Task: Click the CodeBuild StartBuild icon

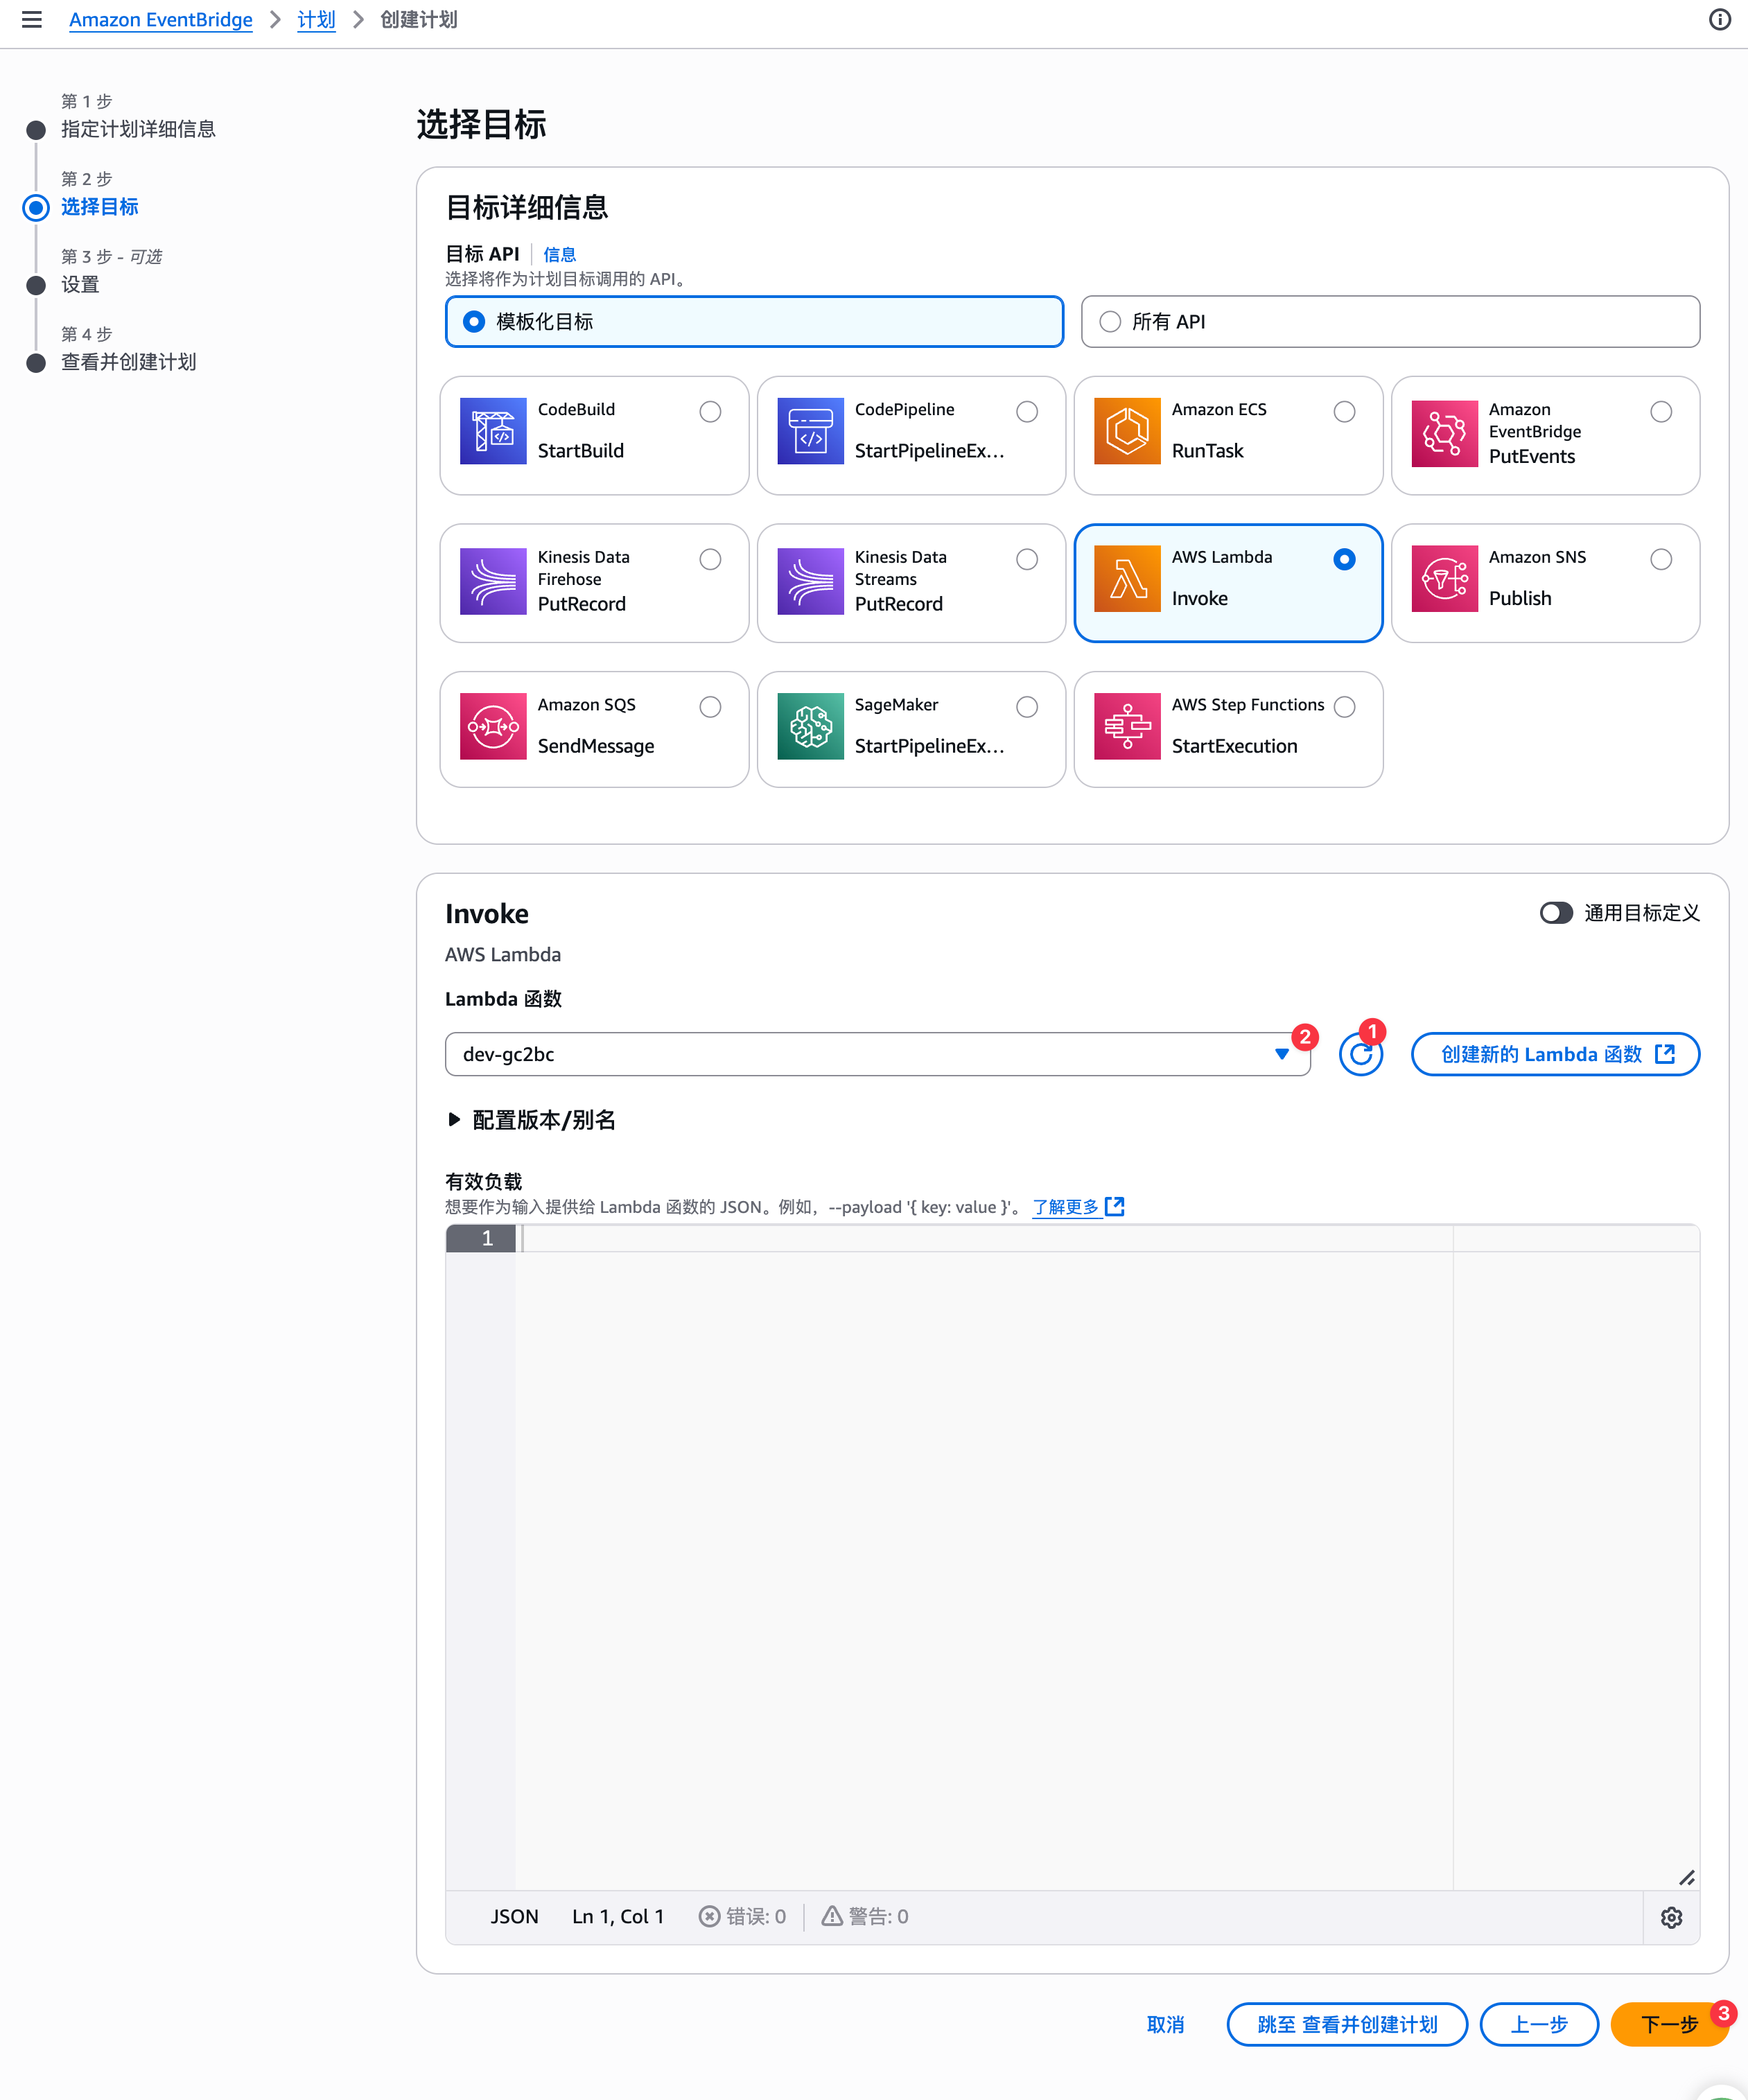Action: (493, 431)
